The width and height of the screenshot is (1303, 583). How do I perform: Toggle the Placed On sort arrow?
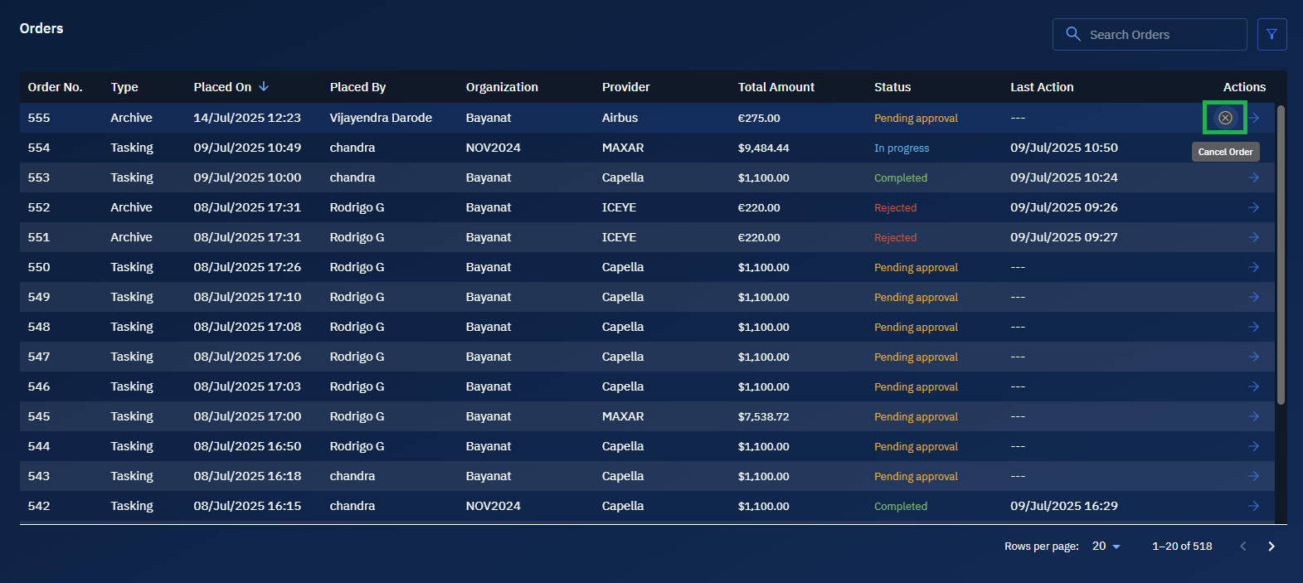coord(264,86)
